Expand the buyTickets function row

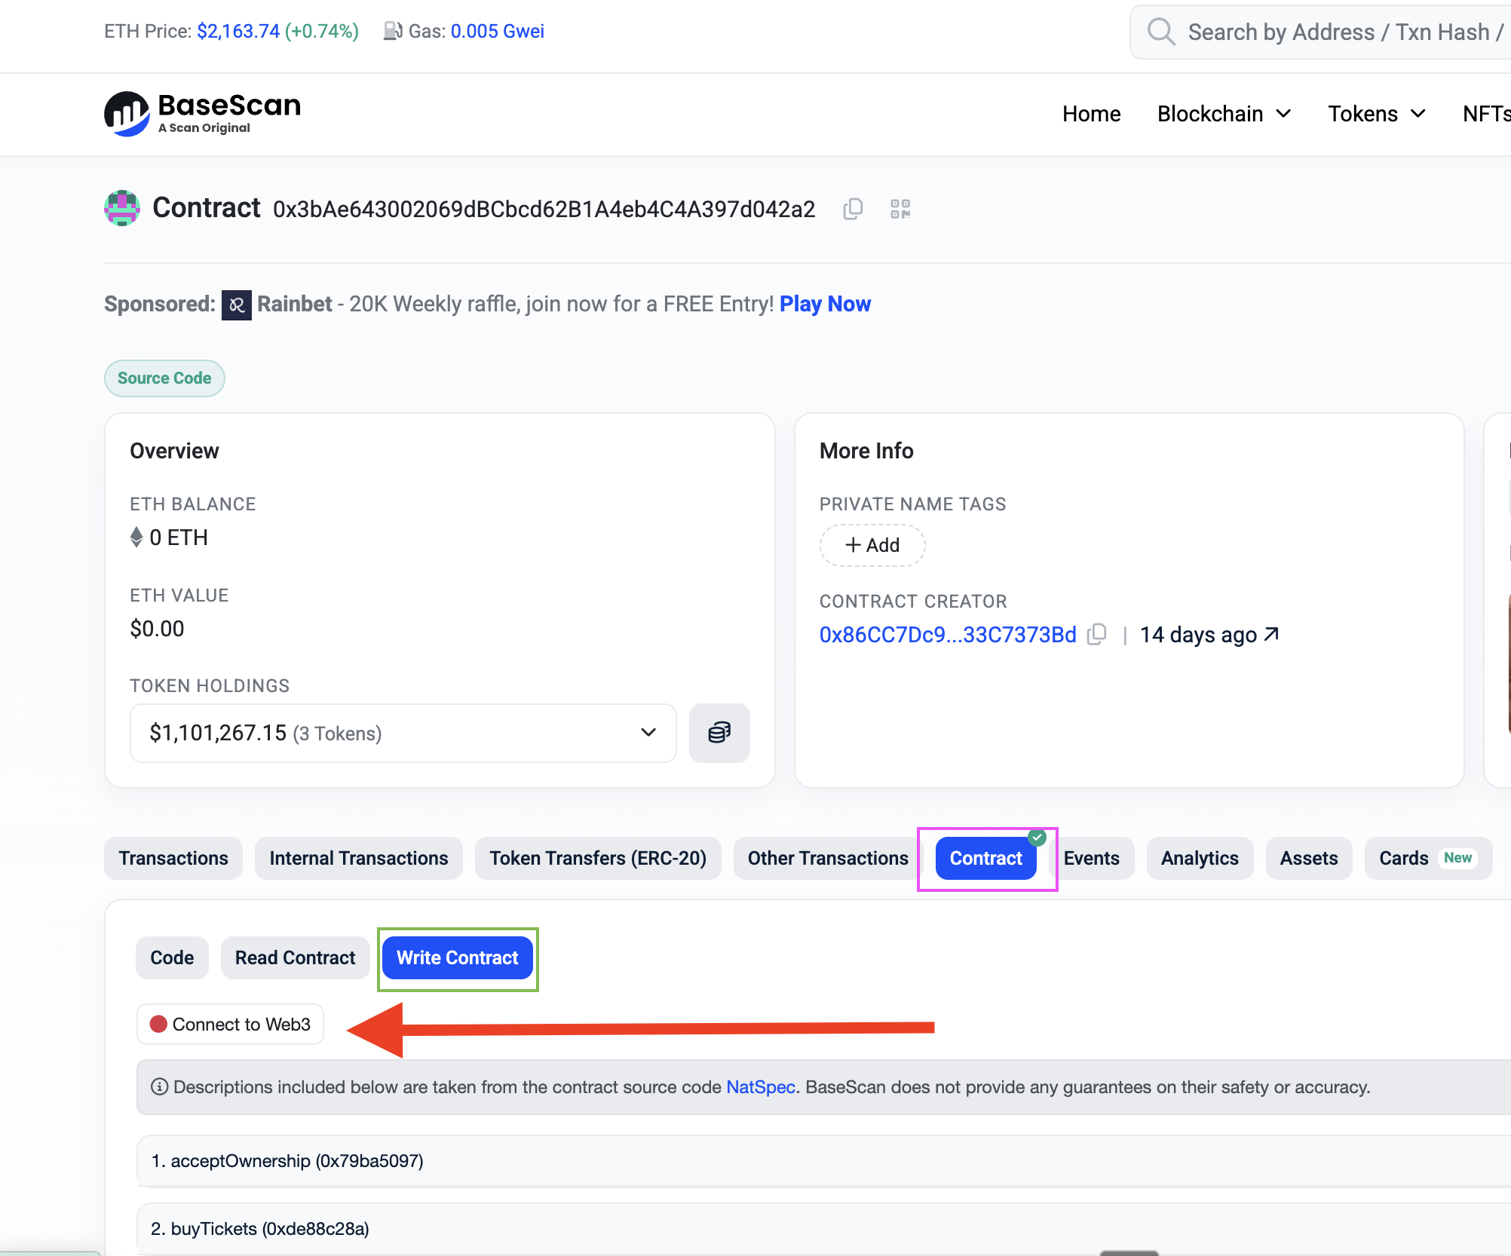(823, 1229)
